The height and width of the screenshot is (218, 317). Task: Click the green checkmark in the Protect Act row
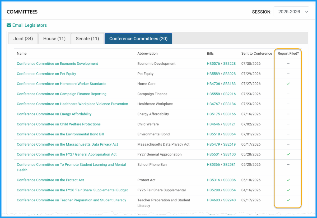click(288, 180)
